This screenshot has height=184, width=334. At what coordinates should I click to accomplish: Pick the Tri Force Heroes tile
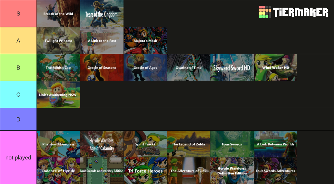click(x=145, y=171)
